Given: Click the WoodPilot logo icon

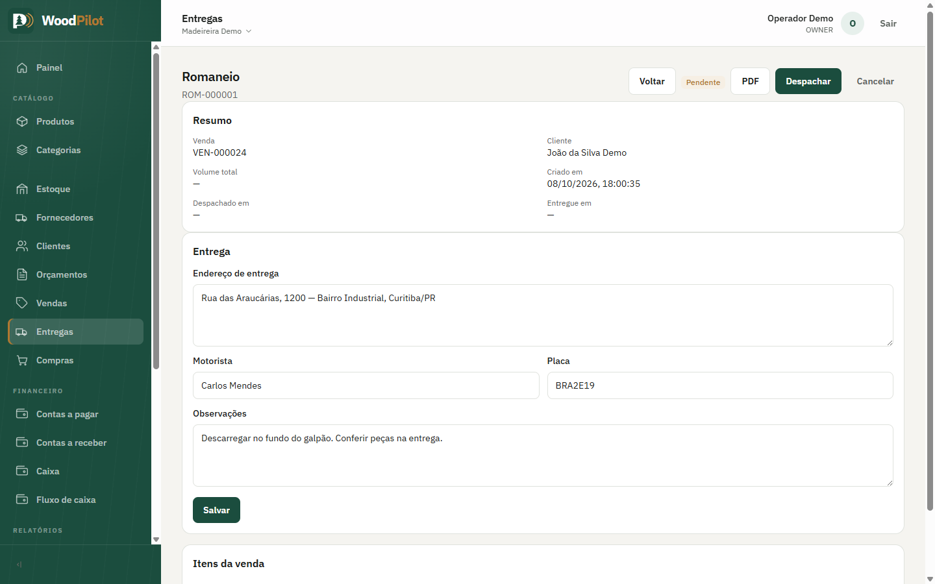Looking at the screenshot, I should click(x=21, y=21).
